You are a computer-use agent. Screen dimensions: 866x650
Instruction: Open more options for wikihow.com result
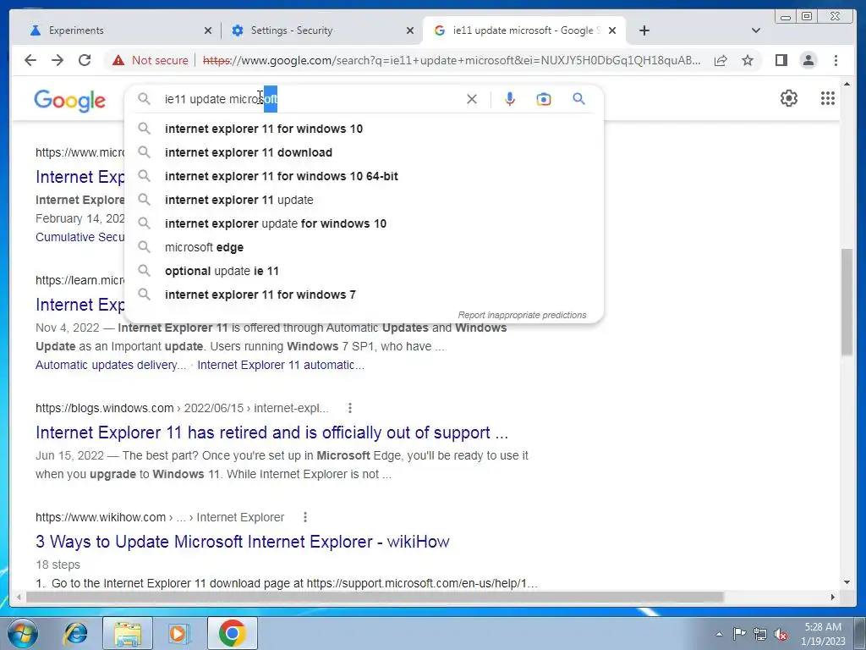pos(304,517)
